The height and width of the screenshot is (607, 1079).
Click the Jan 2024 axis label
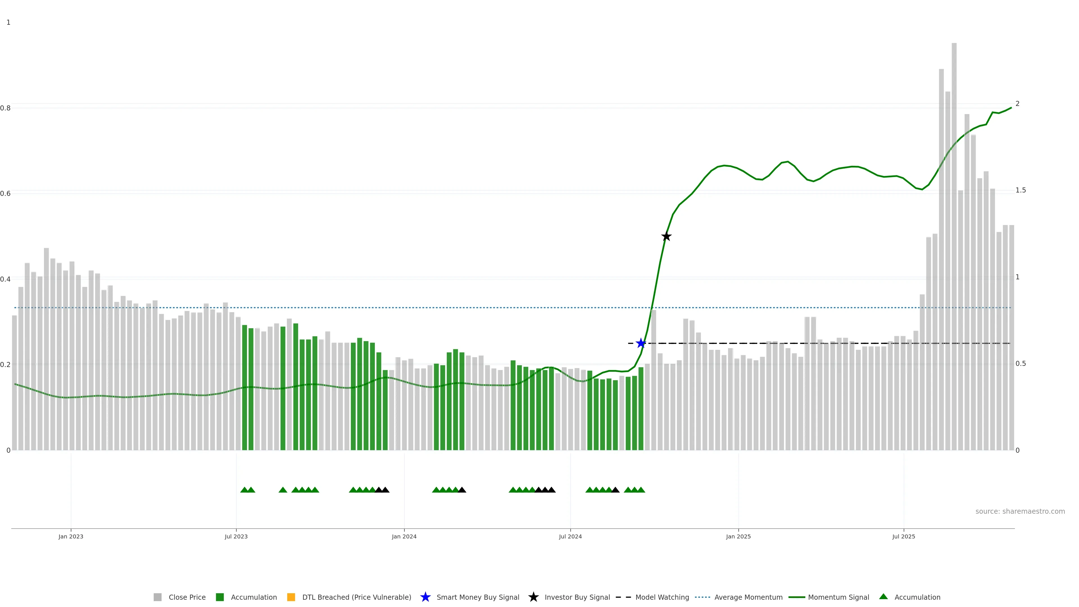(404, 537)
